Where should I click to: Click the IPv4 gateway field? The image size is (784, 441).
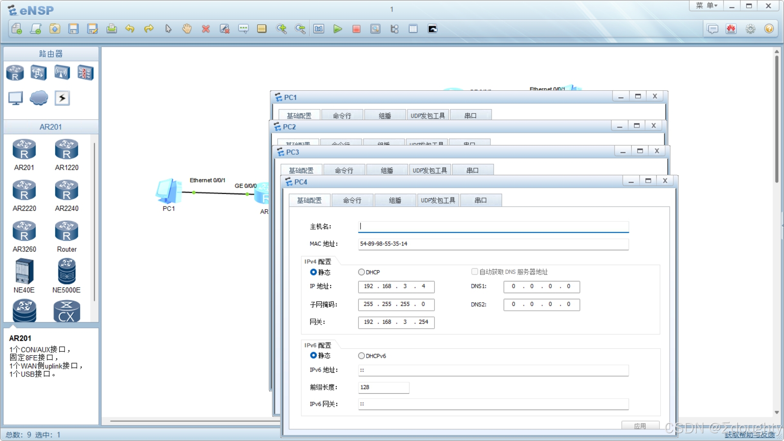(x=396, y=322)
